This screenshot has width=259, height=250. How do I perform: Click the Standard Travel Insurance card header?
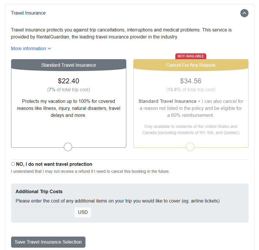(69, 65)
